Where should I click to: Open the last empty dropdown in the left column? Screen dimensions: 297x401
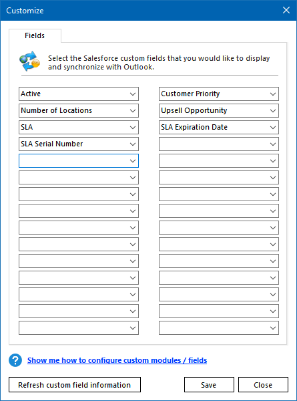coord(79,328)
